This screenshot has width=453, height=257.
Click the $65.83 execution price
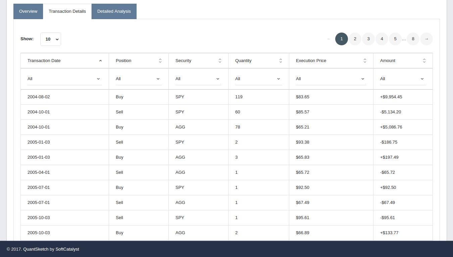303,157
